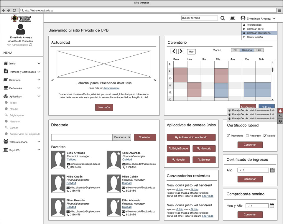Expand the Talento humano menu section

(x=39, y=142)
